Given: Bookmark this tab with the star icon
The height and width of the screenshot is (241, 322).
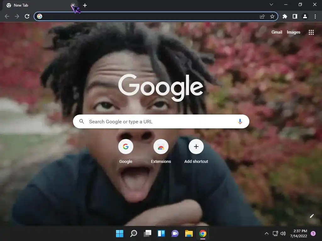Looking at the screenshot, I should point(272,16).
